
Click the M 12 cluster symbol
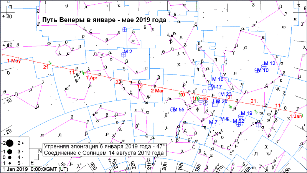[x=264, y=66]
